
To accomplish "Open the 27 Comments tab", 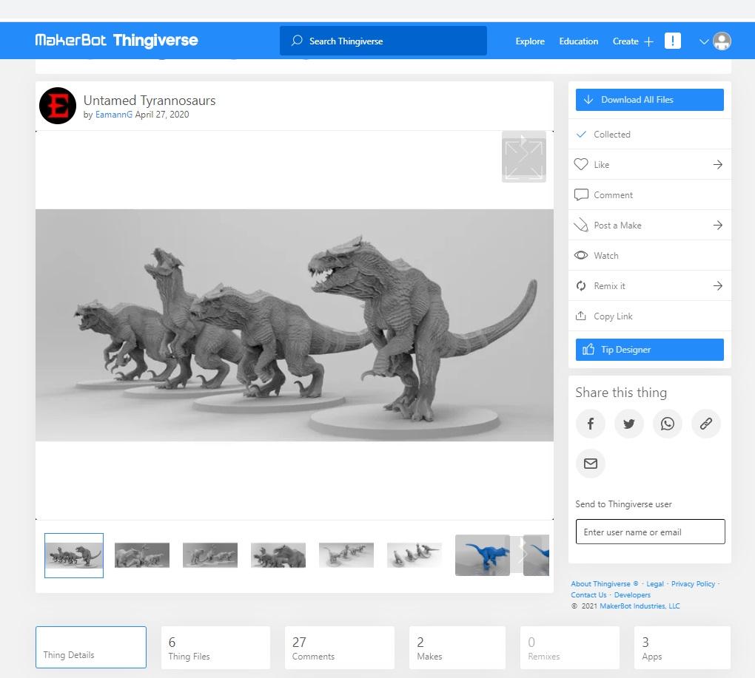I will coord(340,648).
